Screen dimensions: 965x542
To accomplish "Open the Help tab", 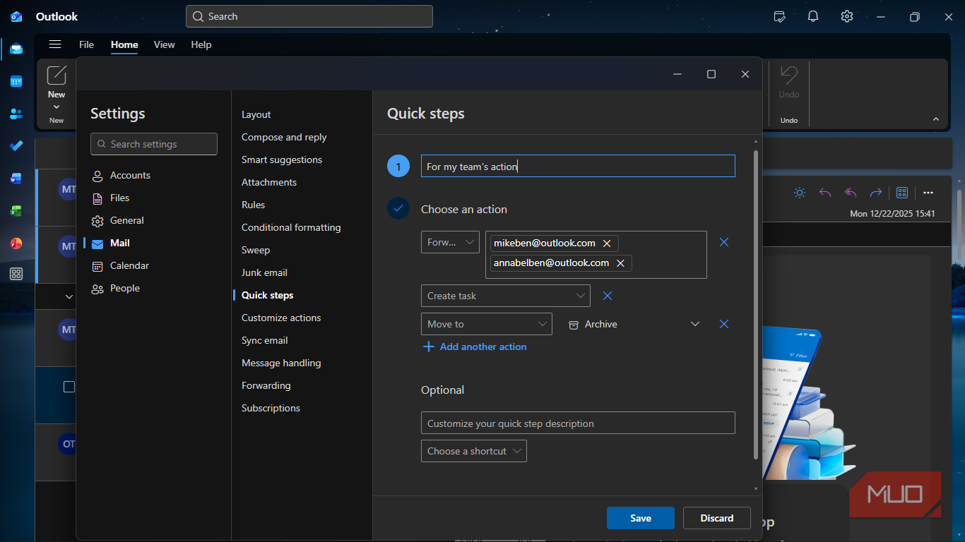I will (x=201, y=44).
